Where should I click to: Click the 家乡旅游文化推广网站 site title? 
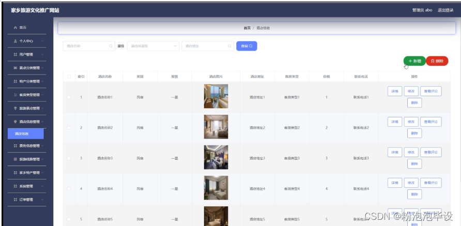tap(35, 10)
